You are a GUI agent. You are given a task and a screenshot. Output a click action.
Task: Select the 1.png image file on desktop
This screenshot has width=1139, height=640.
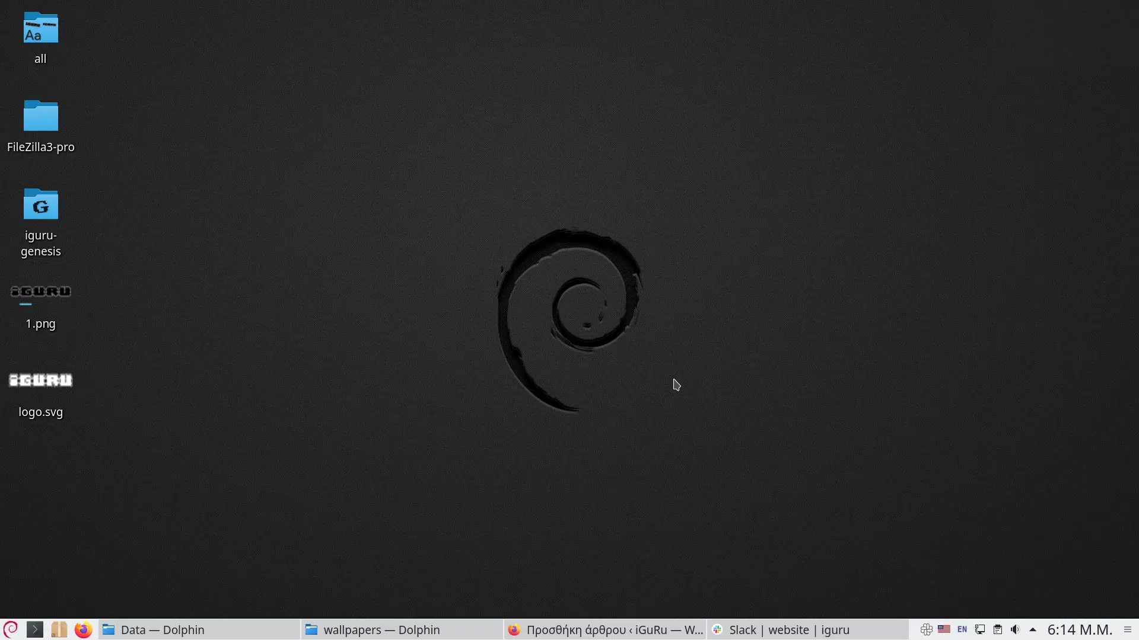point(40,307)
